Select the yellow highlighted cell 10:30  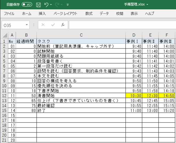134,96
